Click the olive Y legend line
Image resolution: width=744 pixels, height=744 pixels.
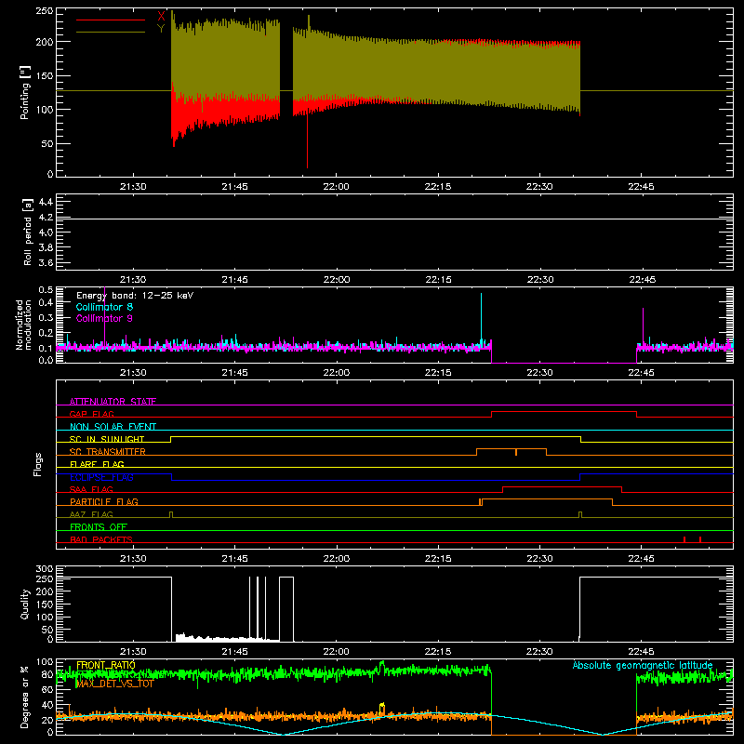[111, 32]
